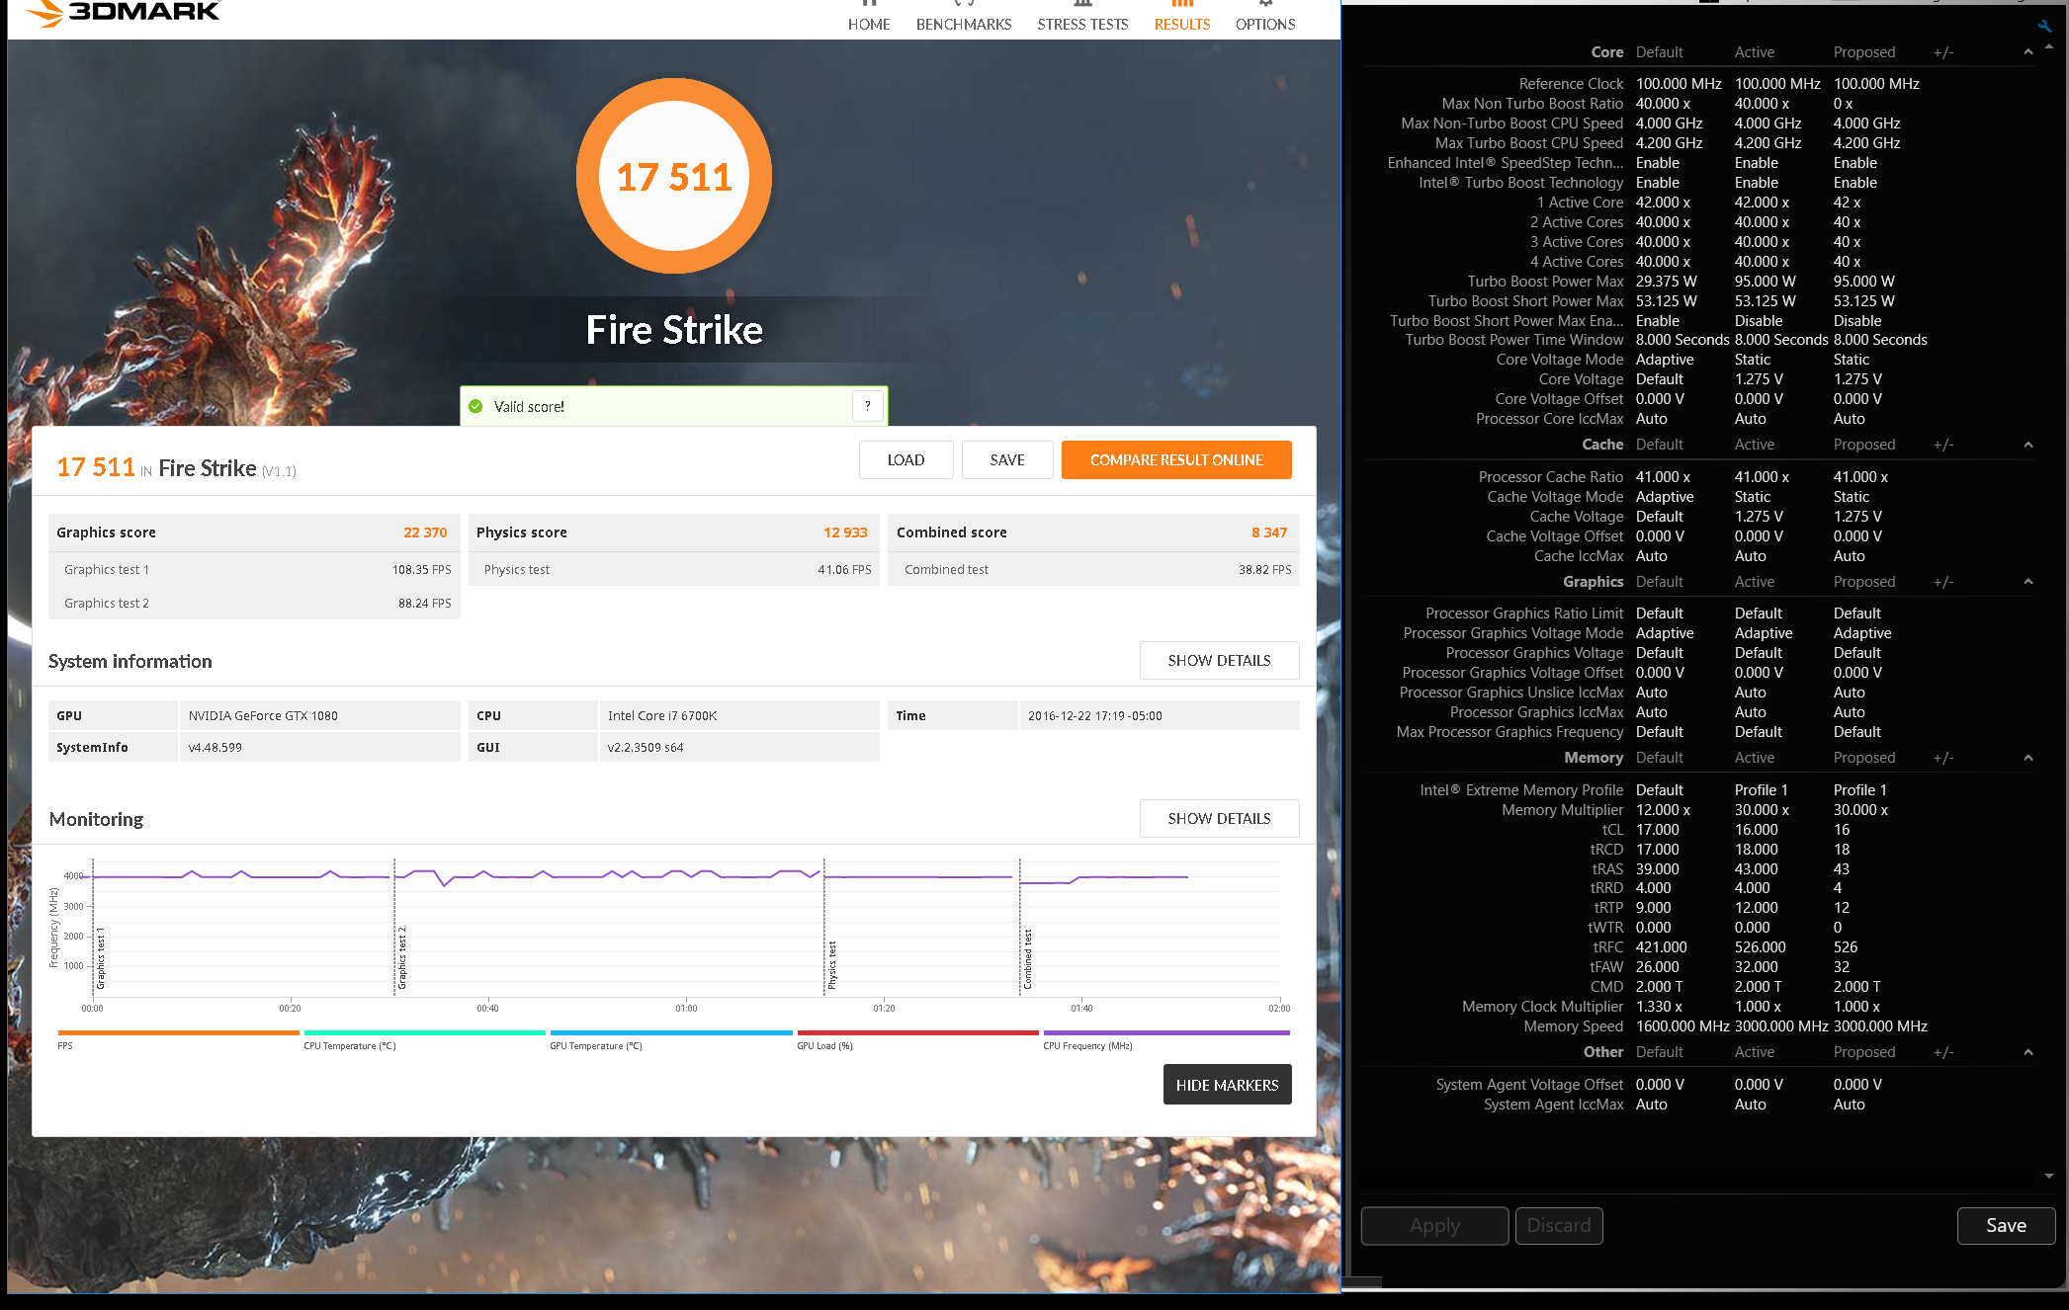Click scroll-up arrow of tuning panel
Viewport: 2069px width, 1310px height.
coord(2049,46)
